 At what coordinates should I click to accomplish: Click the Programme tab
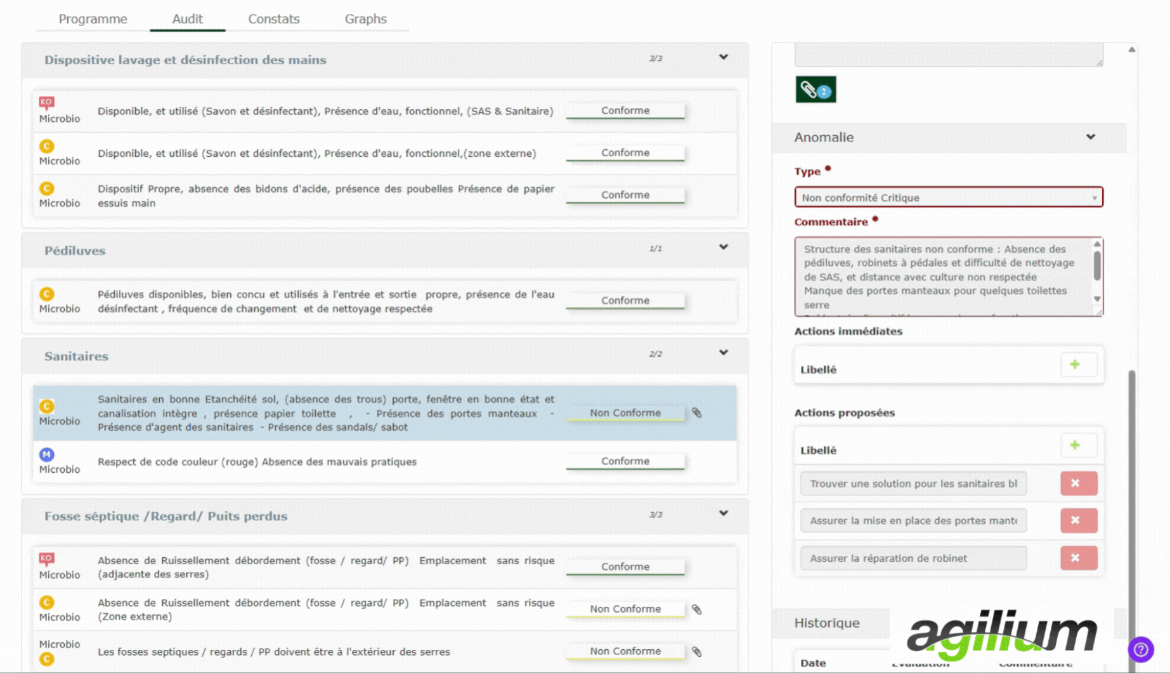coord(93,19)
